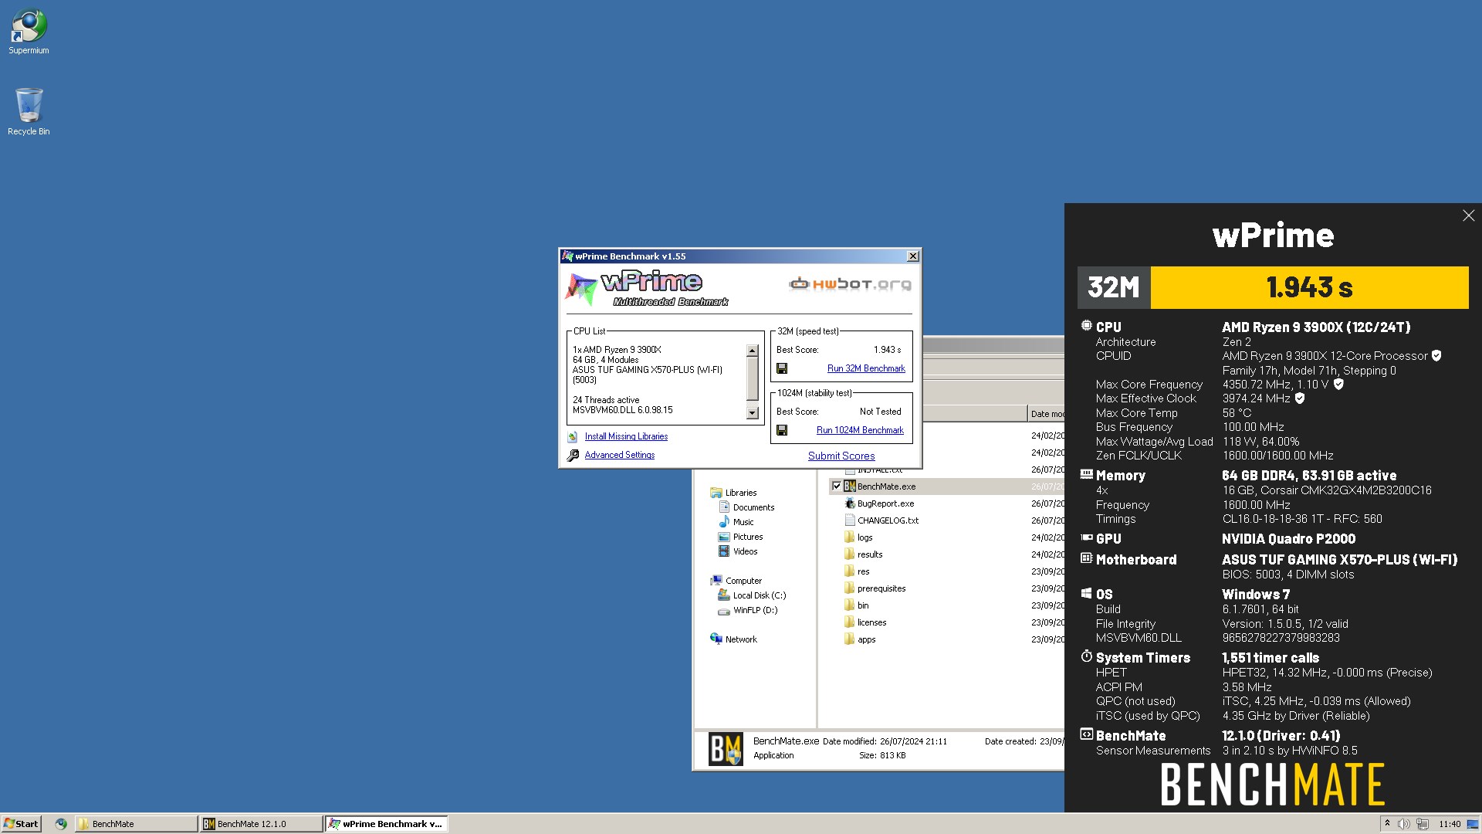
Task: Click the volume icon in system tray
Action: [x=1404, y=824]
